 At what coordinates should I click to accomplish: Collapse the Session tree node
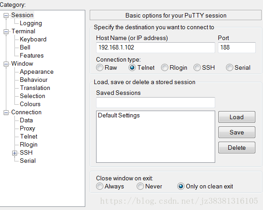[x=6, y=16]
